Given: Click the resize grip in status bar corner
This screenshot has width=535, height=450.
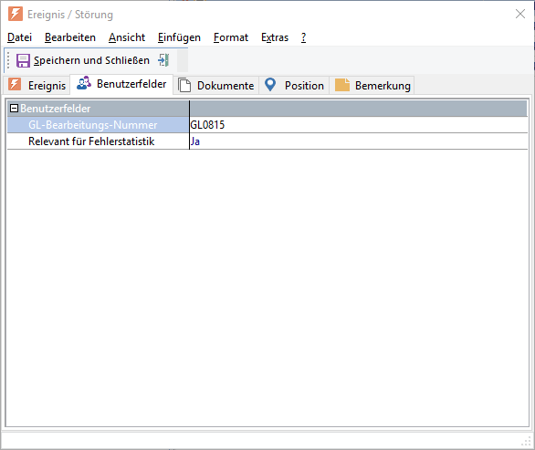Looking at the screenshot, I should click(527, 441).
